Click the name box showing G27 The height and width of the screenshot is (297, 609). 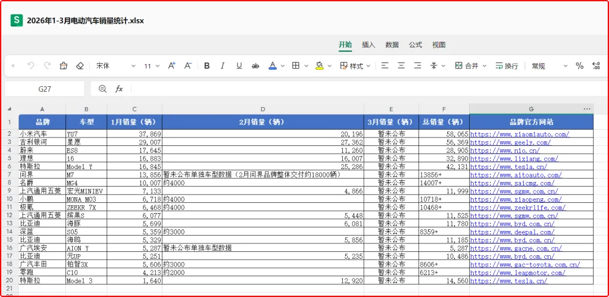[45, 89]
